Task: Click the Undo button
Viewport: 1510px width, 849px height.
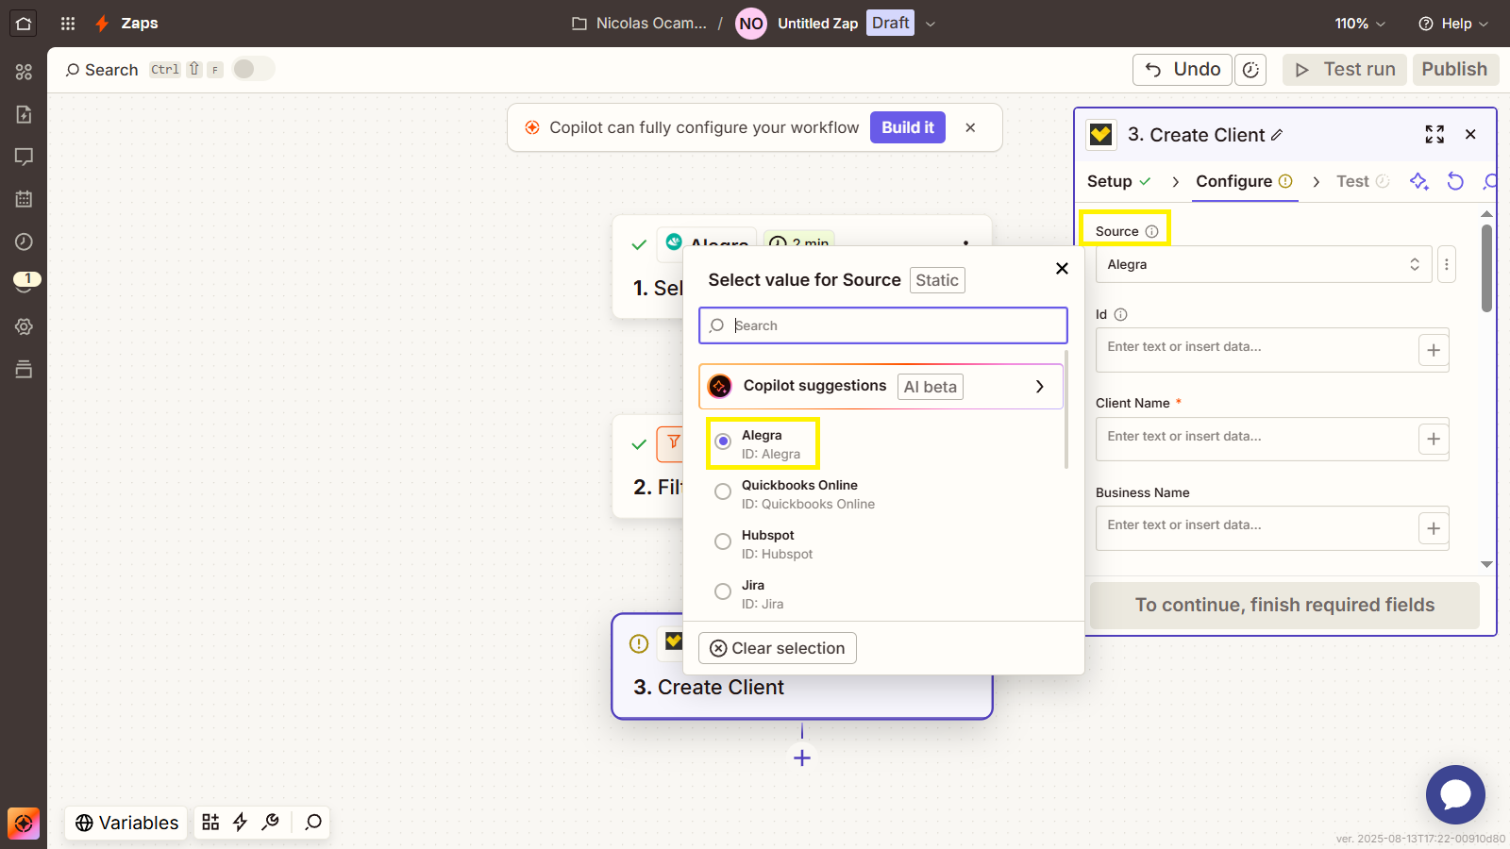Action: 1183,70
